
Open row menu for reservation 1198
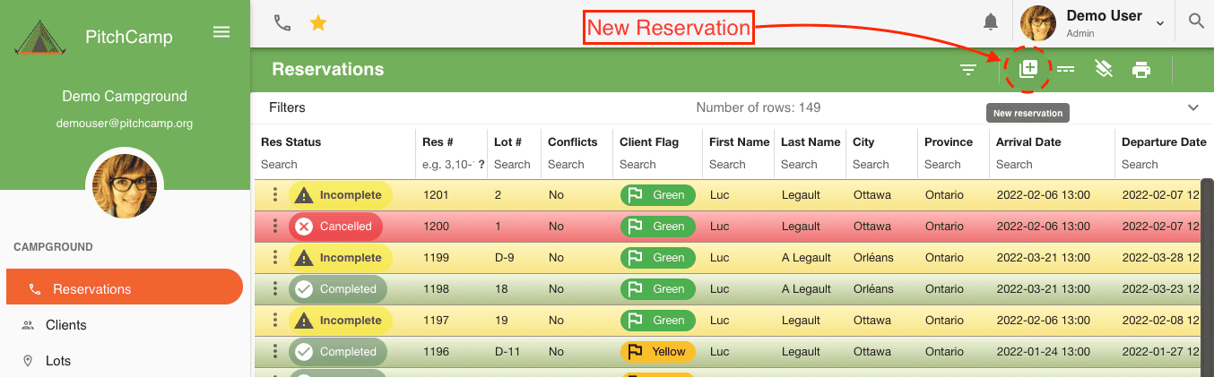click(275, 289)
